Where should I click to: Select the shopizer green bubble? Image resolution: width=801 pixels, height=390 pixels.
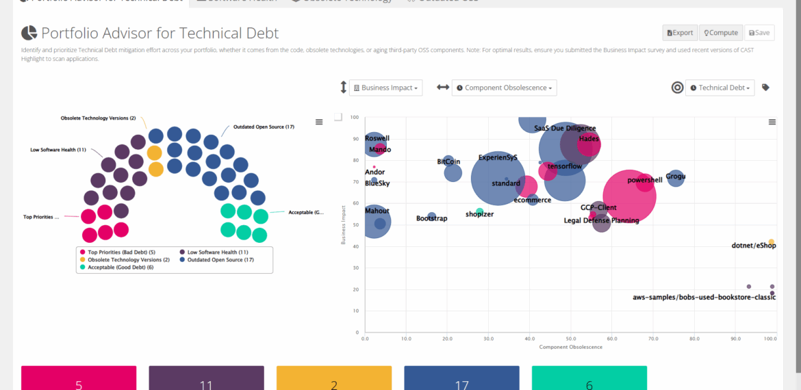480,211
